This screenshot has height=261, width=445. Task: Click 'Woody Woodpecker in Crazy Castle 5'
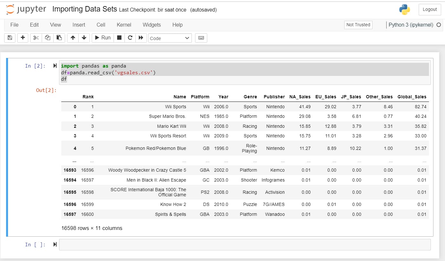coord(147,170)
